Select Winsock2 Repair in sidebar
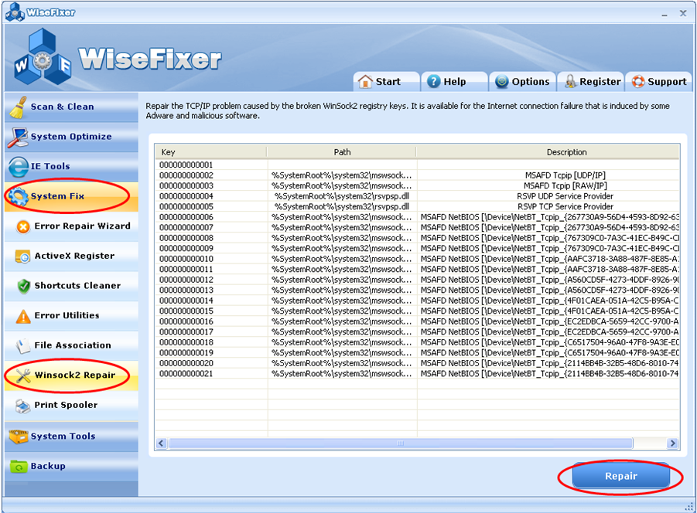Viewport: 697px width, 513px height. tap(72, 375)
